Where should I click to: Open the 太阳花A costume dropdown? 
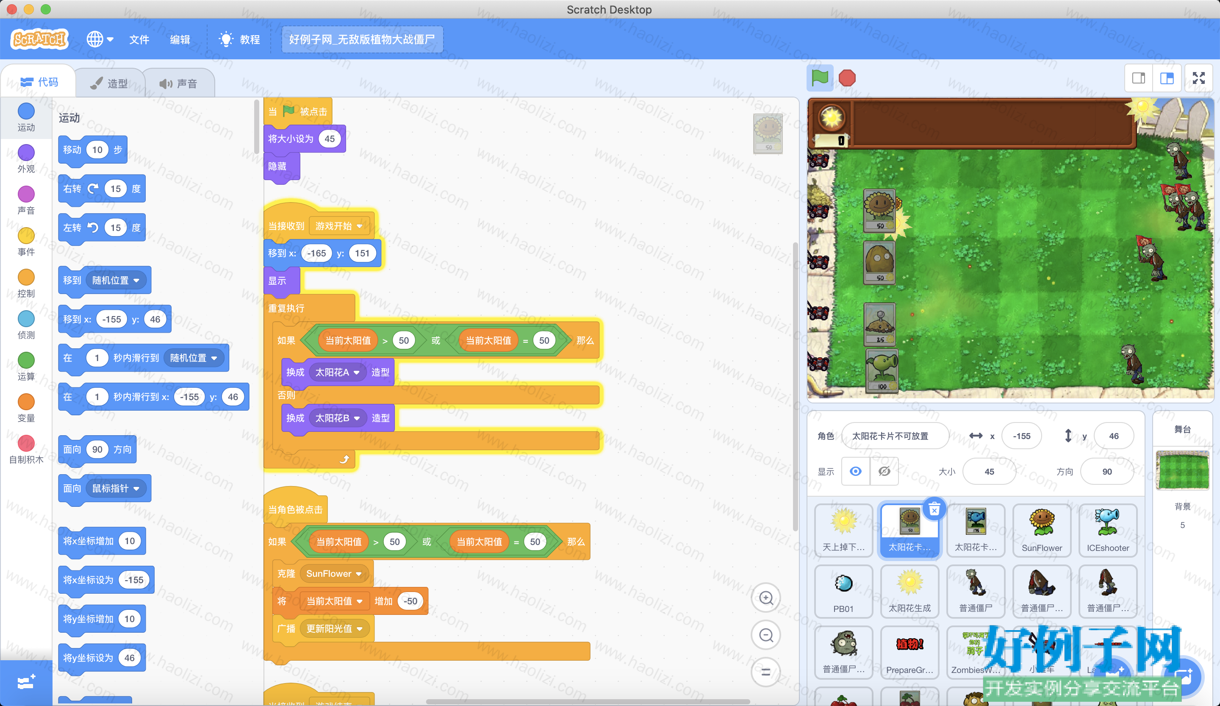(x=338, y=372)
